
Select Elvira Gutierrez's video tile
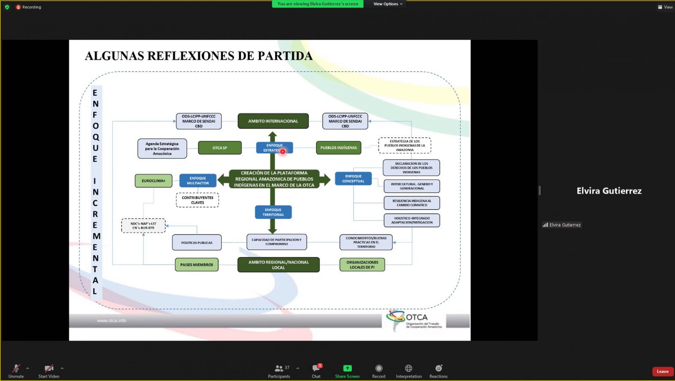pyautogui.click(x=609, y=191)
